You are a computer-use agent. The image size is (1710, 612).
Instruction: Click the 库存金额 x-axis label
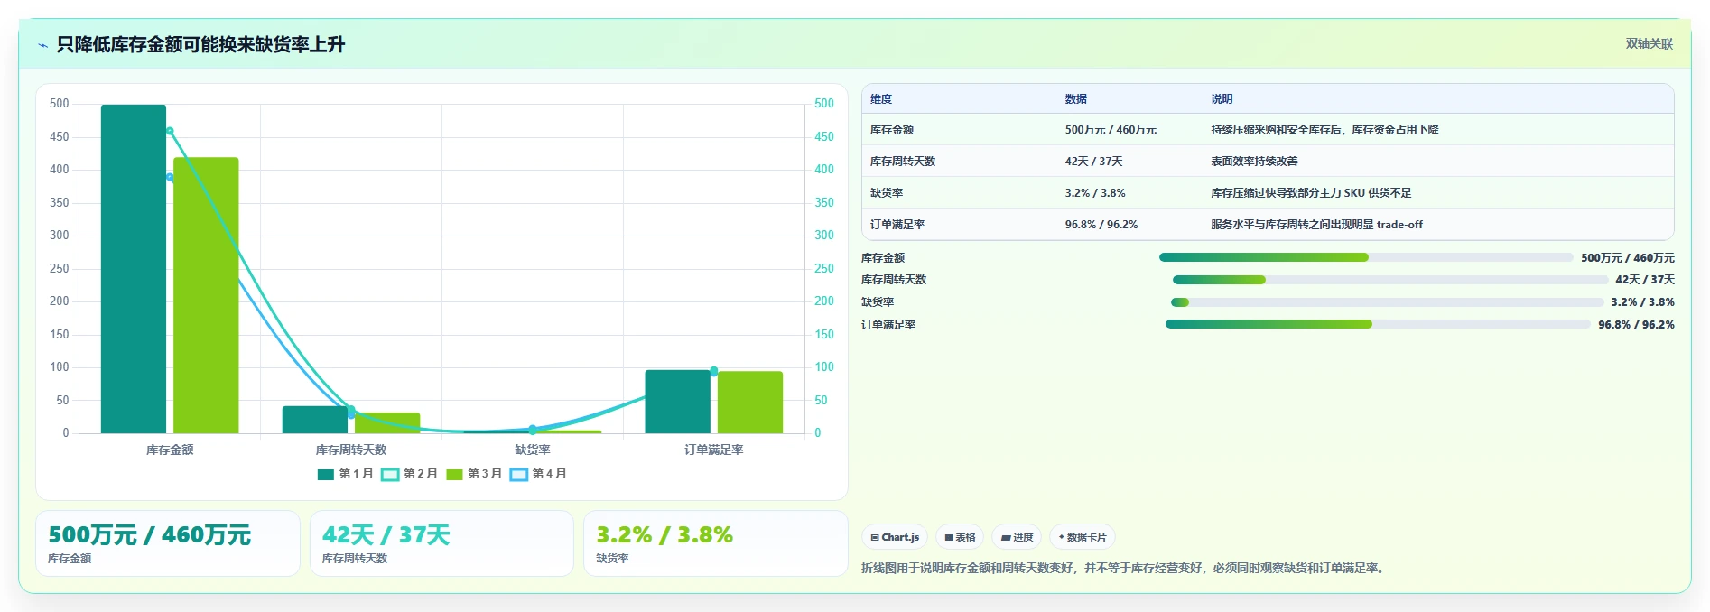tap(170, 450)
